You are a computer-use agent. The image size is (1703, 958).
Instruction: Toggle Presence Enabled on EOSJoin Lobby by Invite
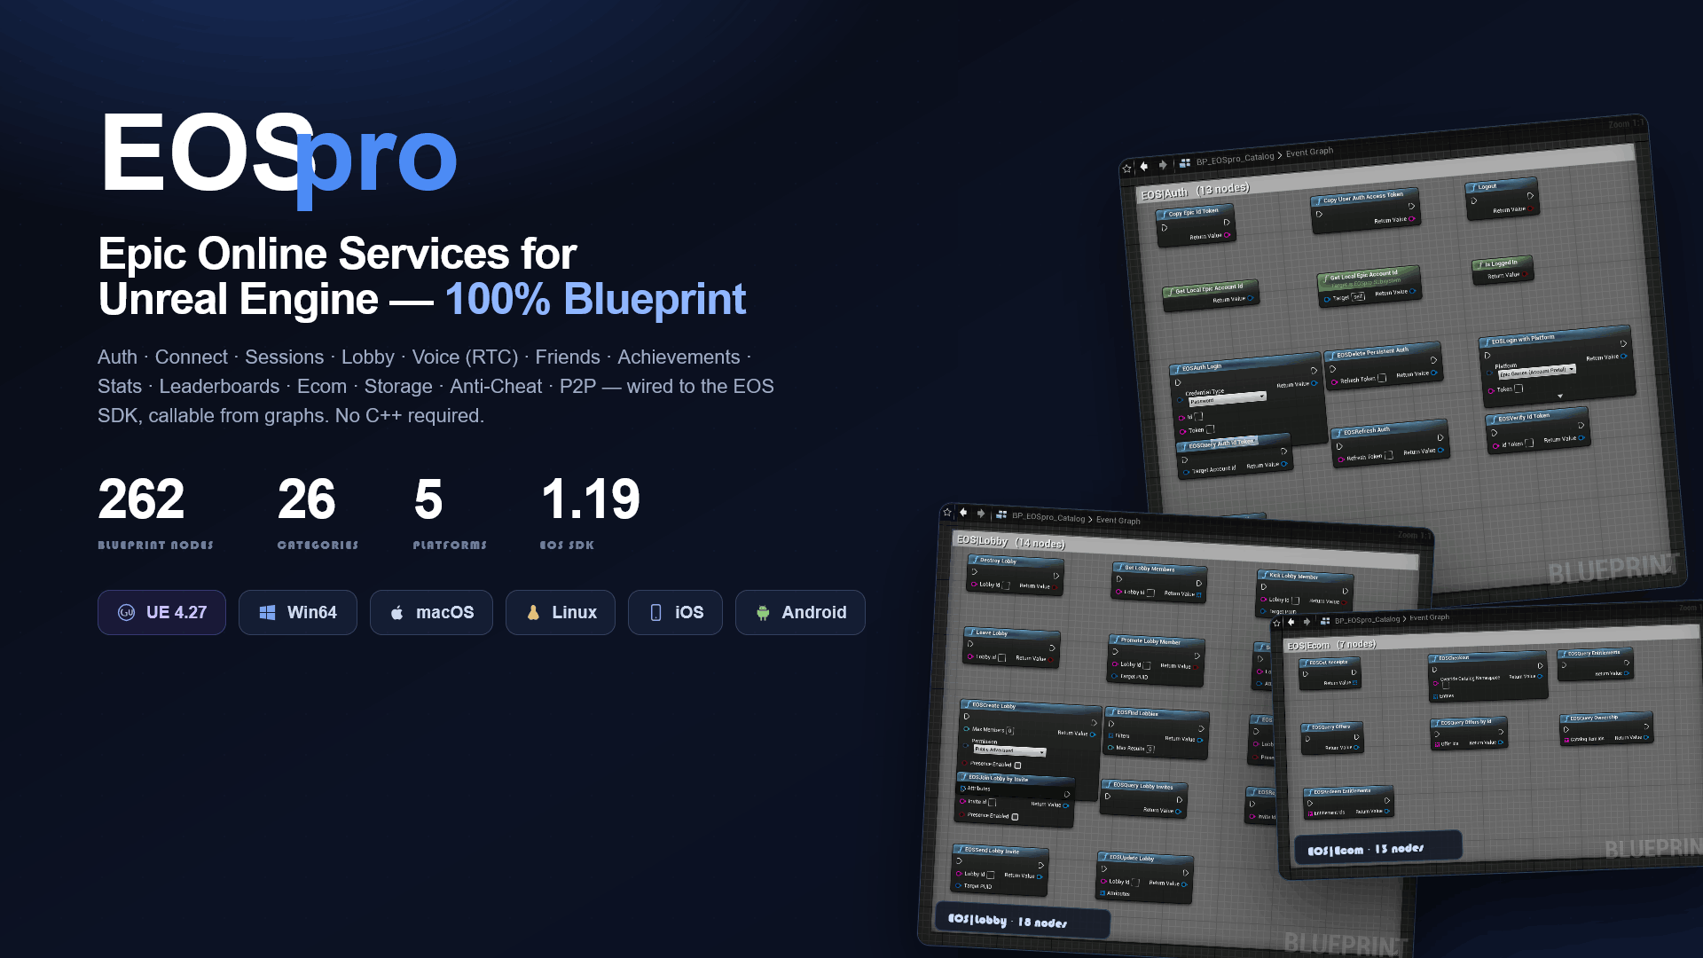click(1015, 817)
